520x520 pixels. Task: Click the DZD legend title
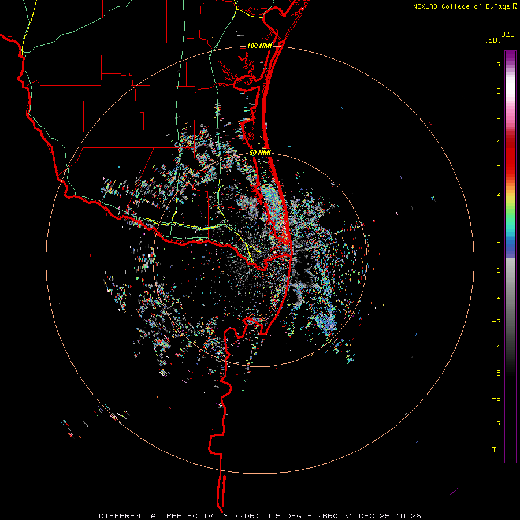pyautogui.click(x=508, y=35)
